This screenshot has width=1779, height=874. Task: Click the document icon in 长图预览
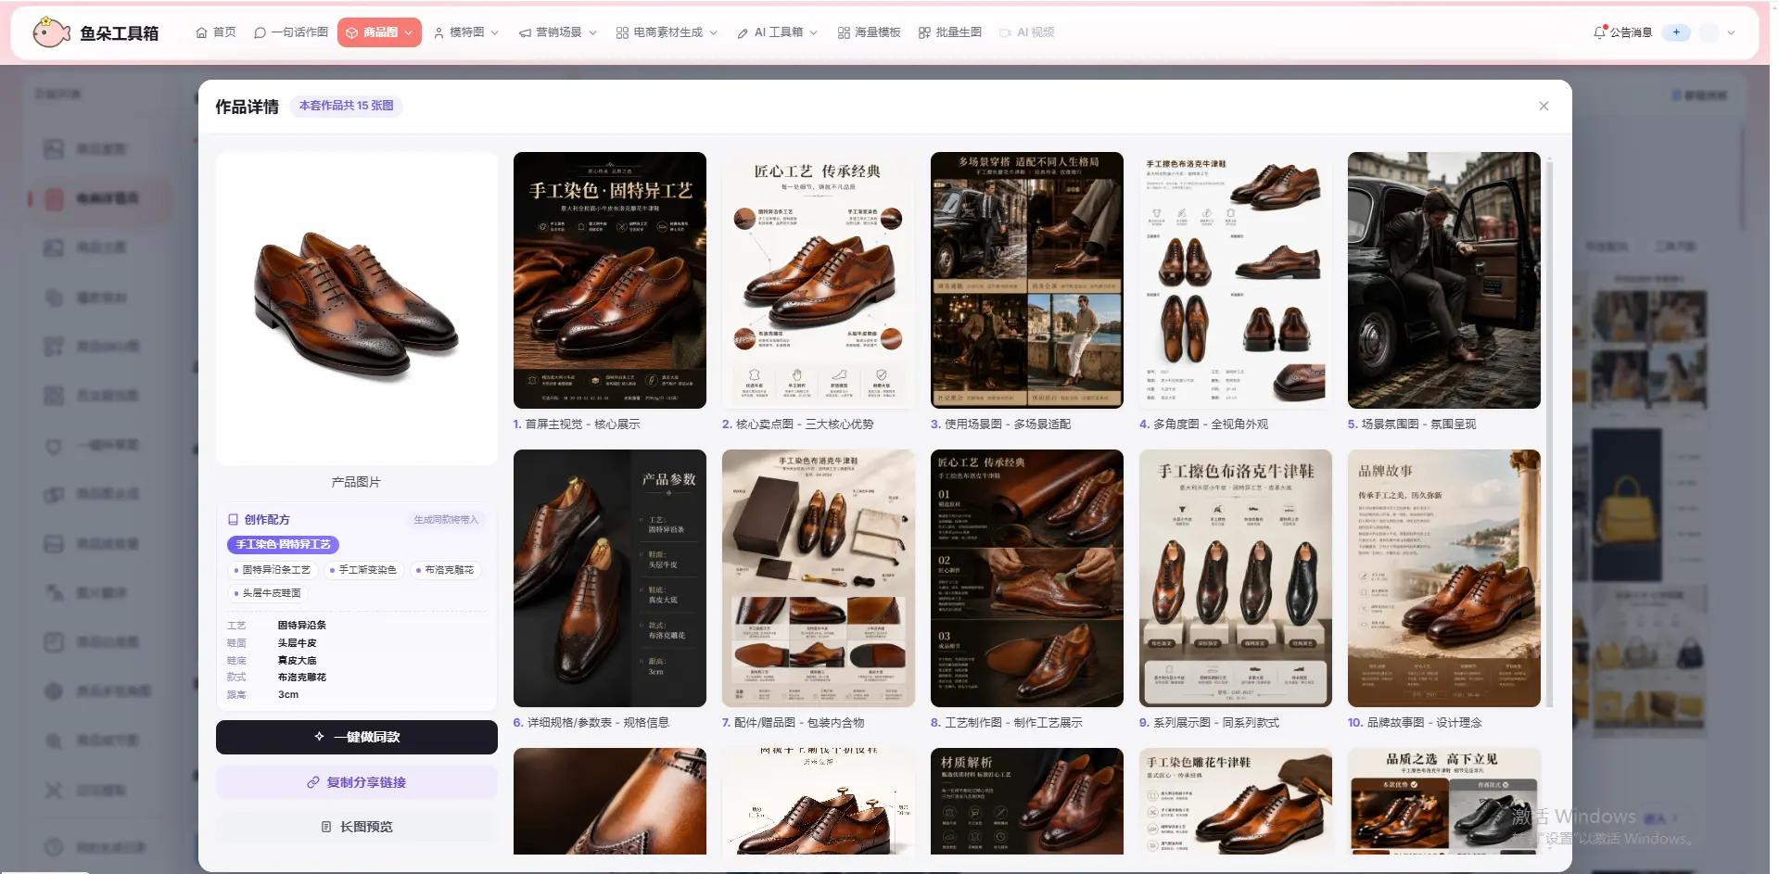(326, 827)
